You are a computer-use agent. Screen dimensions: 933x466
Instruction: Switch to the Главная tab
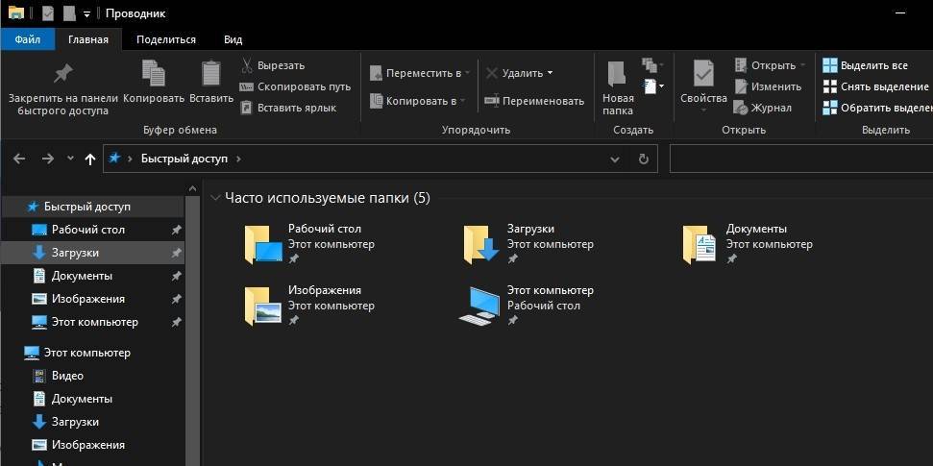[88, 40]
